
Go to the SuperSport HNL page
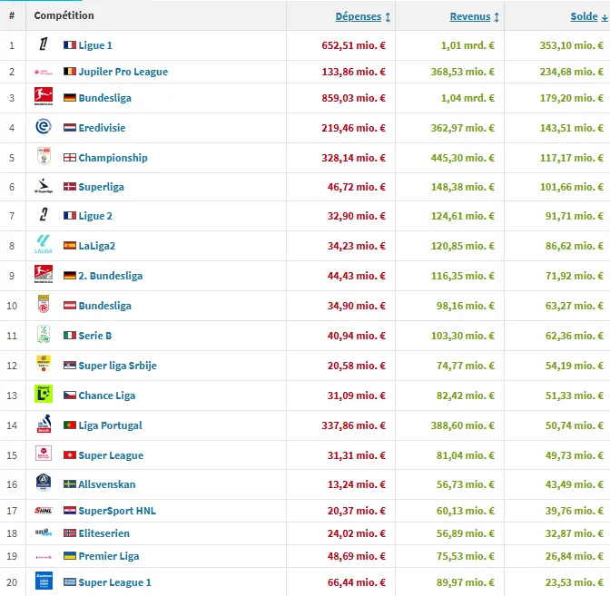117,511
